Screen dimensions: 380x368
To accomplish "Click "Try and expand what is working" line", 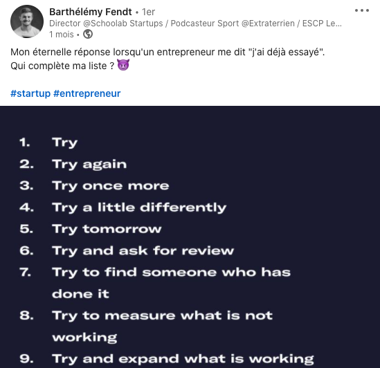I will pos(183,359).
